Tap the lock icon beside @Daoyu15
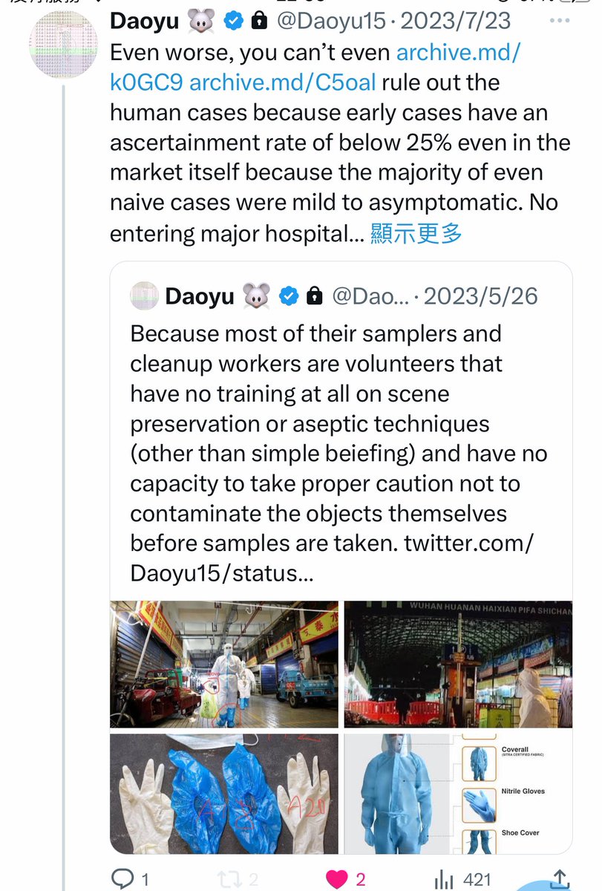602x891 pixels. (x=260, y=22)
